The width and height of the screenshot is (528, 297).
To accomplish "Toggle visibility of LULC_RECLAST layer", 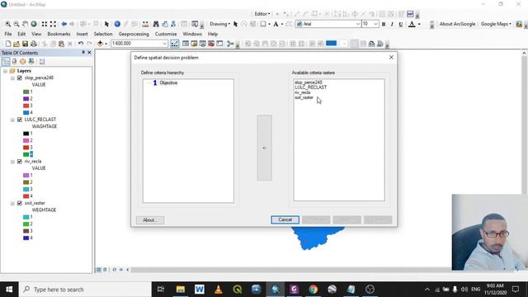I will point(20,120).
